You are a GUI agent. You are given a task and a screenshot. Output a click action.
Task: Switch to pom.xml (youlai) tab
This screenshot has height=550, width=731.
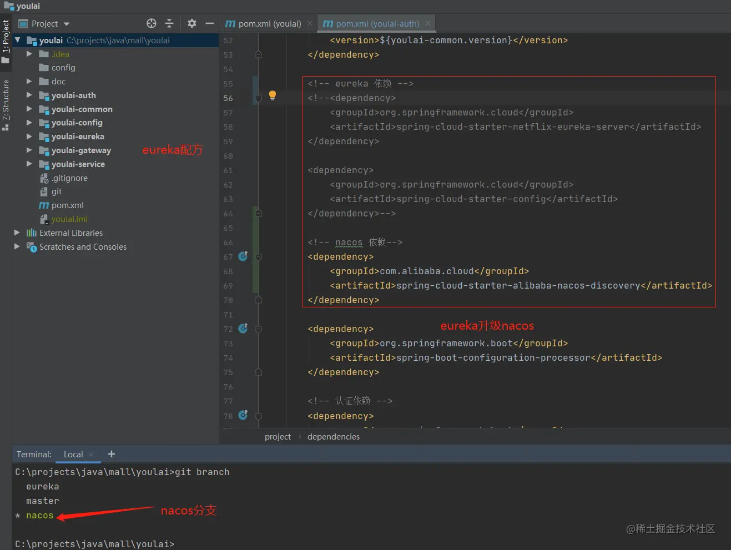(269, 23)
